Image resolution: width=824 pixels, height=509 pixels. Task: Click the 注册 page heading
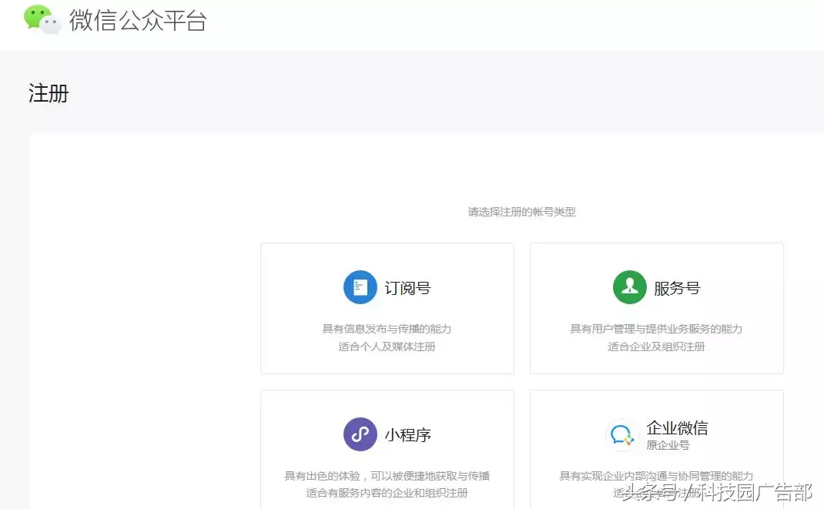pos(49,93)
